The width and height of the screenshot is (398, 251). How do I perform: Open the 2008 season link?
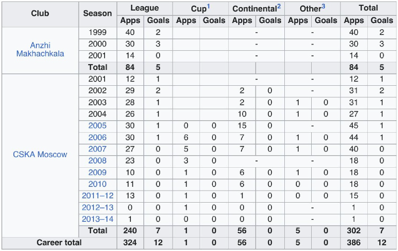97,160
